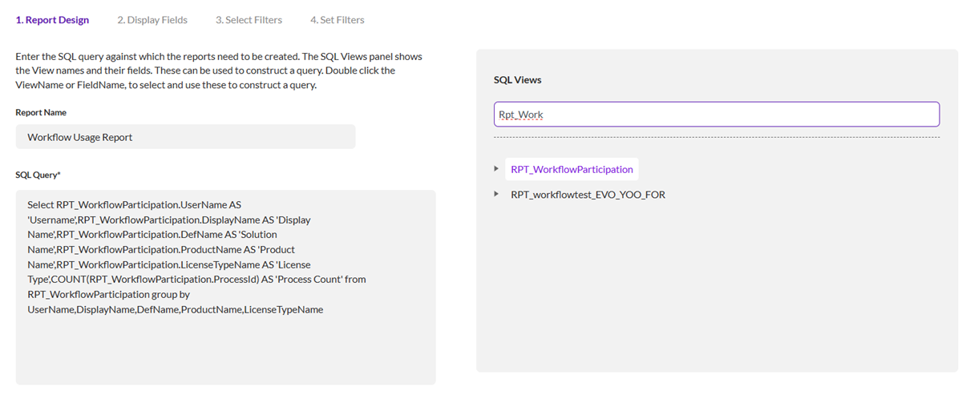Click the 'Rpt_Work' text in the search box

point(520,115)
